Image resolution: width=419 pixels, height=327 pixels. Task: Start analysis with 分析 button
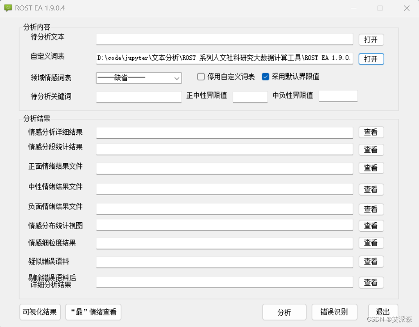coord(284,312)
